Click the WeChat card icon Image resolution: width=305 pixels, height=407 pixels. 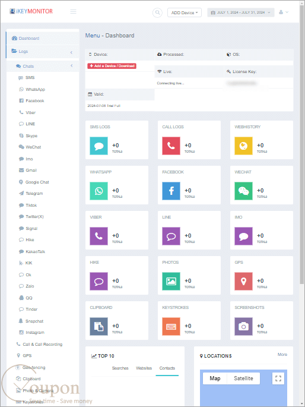[243, 191]
